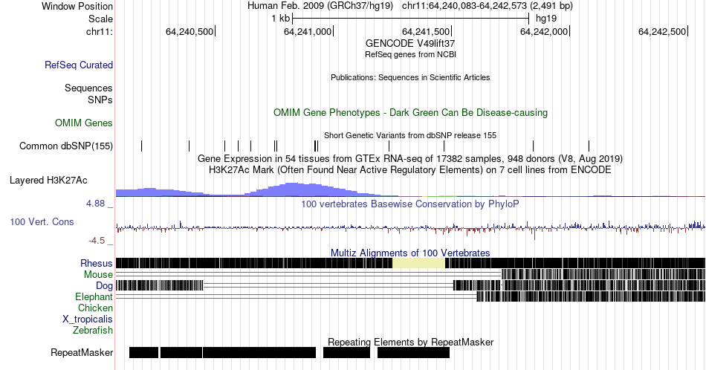The image size is (706, 370).
Task: Open the 100 Vert. Cons track label
Action: click(42, 221)
